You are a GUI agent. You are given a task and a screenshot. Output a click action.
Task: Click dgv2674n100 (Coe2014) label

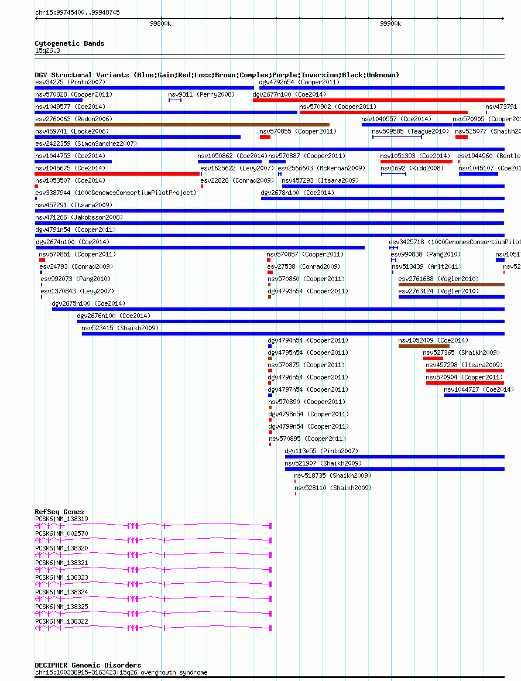73,242
